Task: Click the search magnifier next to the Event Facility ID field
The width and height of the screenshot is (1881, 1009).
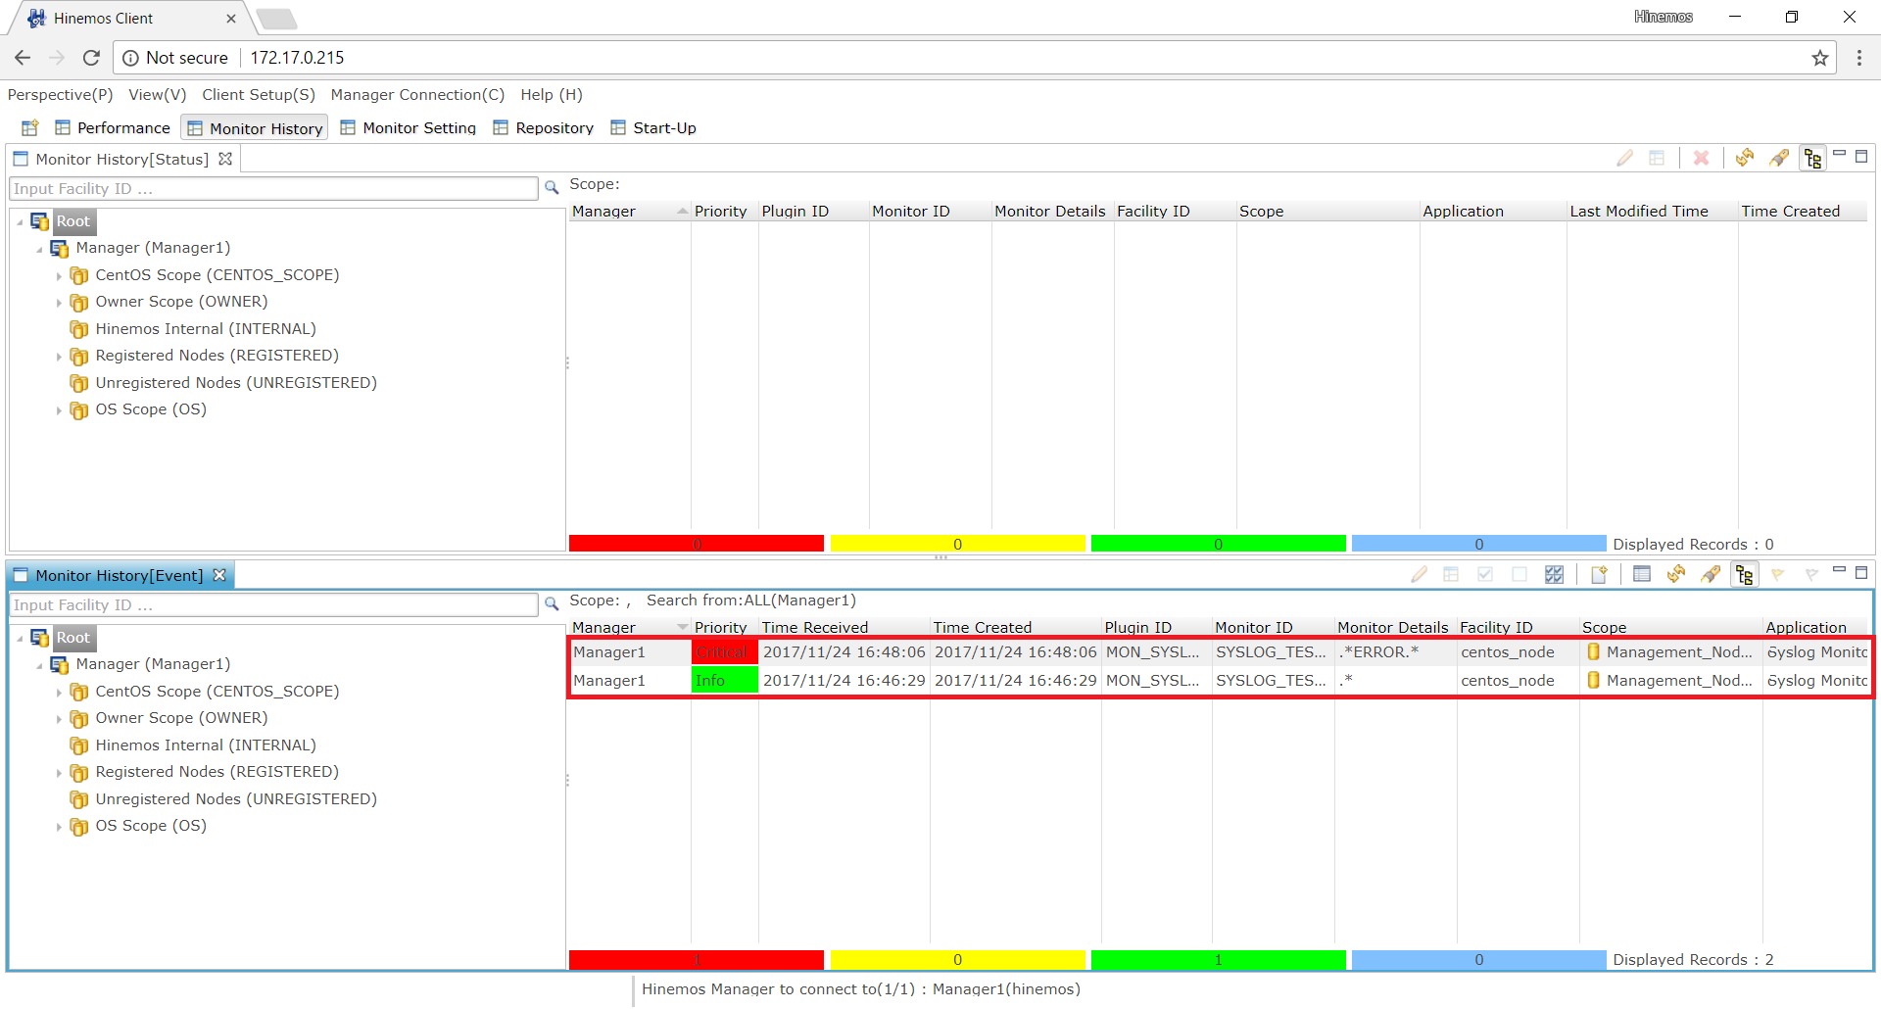Action: [x=552, y=604]
